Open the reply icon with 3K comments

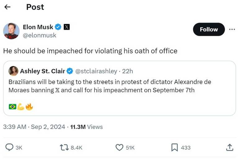[9, 148]
